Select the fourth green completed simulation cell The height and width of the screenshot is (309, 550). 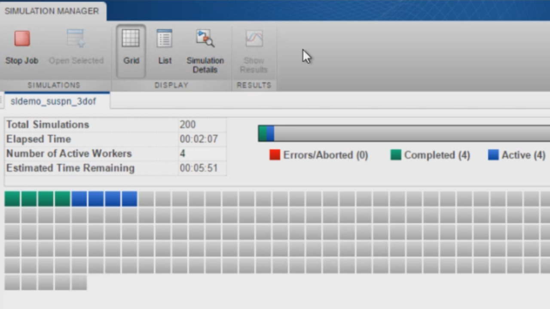[x=62, y=199]
